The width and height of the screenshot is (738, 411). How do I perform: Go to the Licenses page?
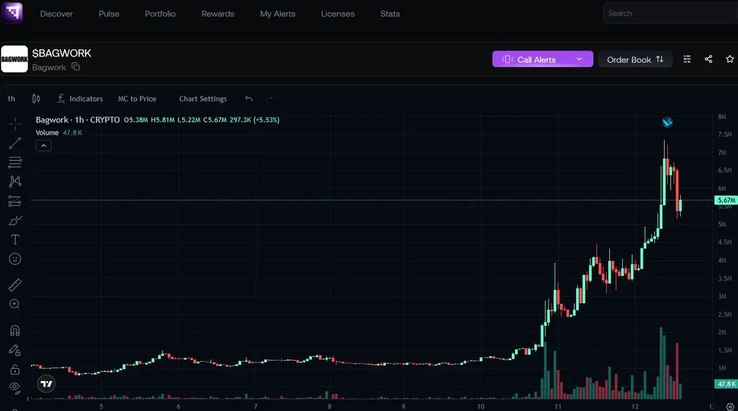tap(338, 14)
